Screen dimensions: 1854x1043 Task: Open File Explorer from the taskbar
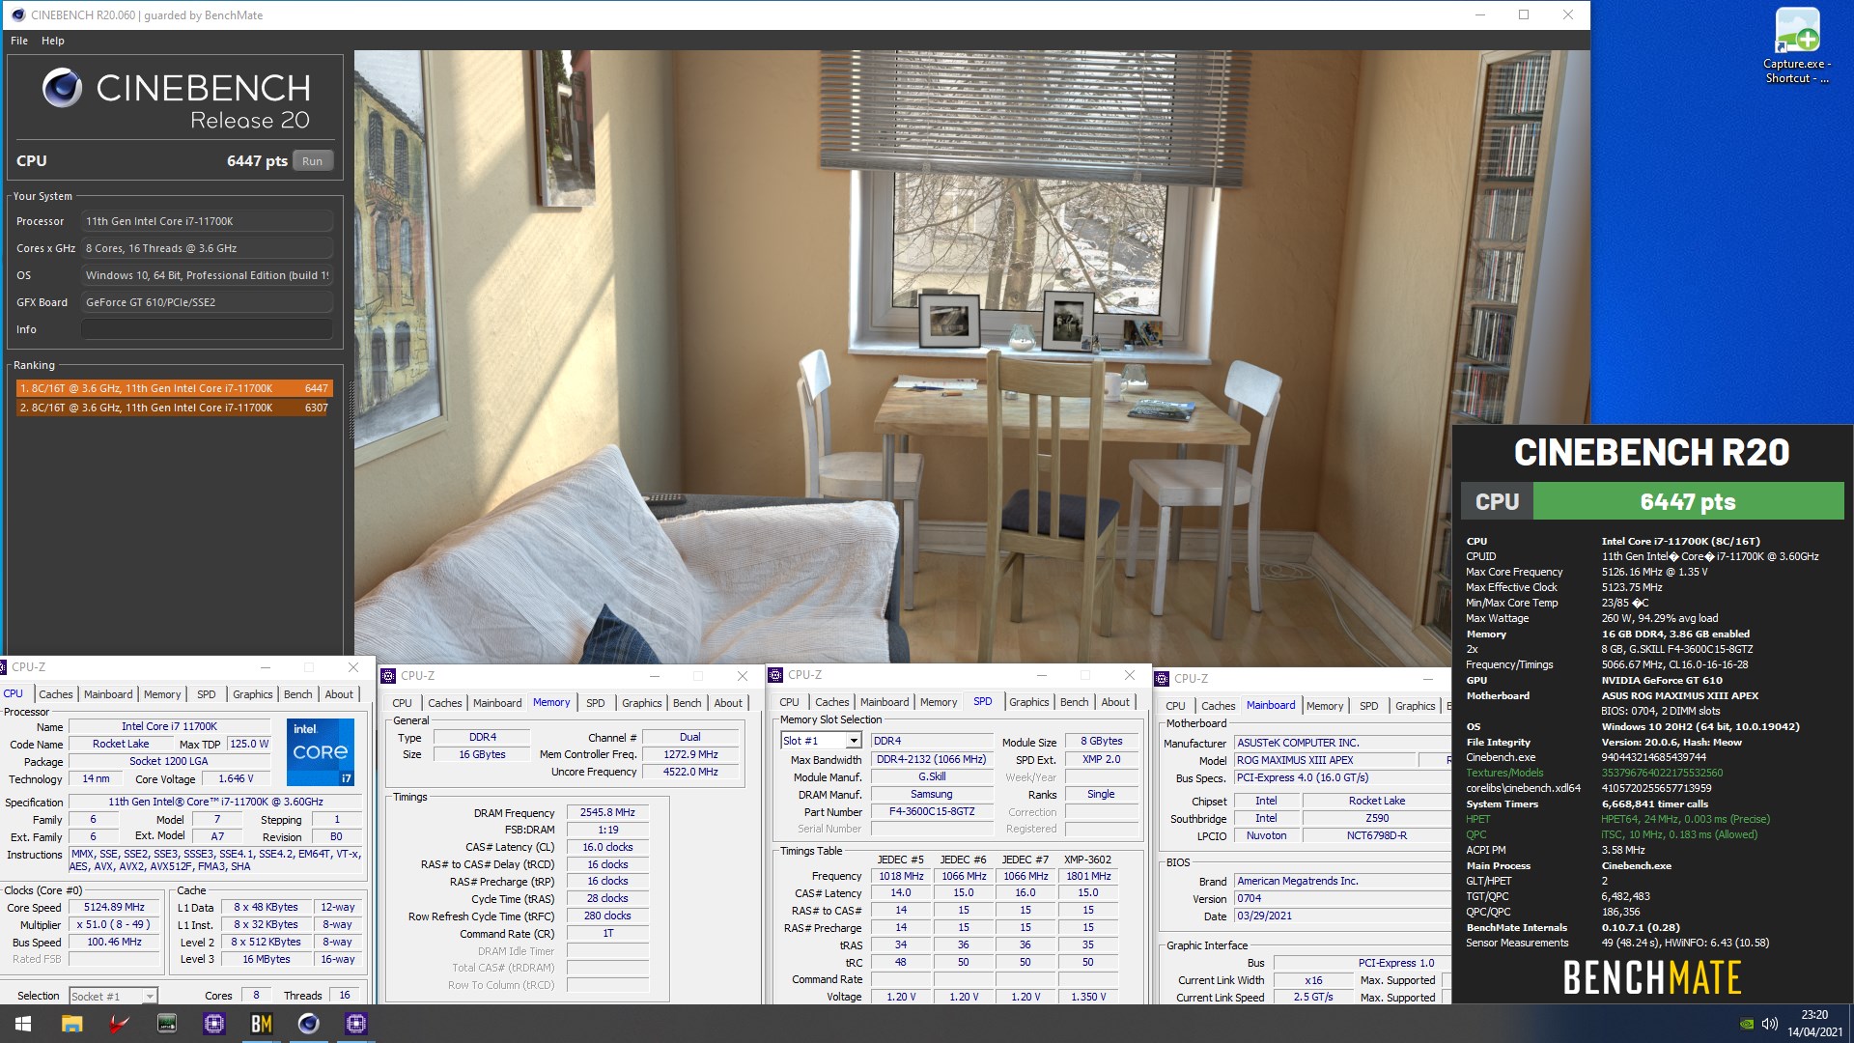[x=71, y=1024]
